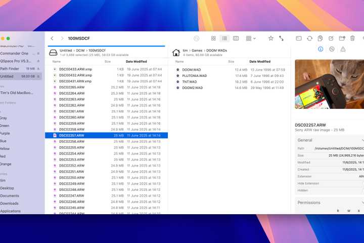This screenshot has height=243, width=364.
Task: Click the copy files icon
Action: [320, 38]
